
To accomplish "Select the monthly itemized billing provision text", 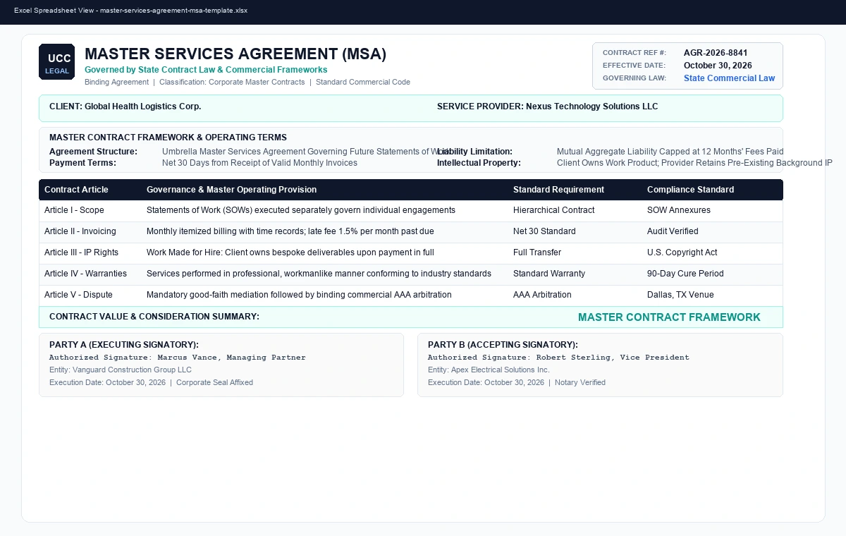I will click(290, 231).
